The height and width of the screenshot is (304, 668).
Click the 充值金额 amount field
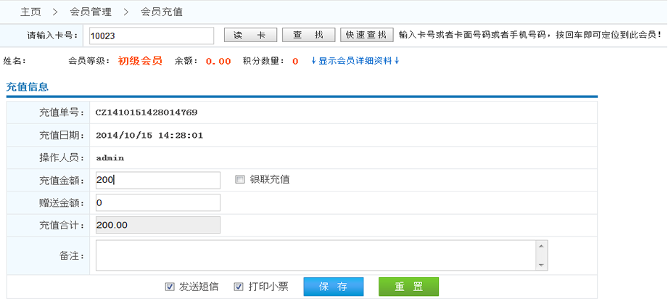pyautogui.click(x=157, y=180)
